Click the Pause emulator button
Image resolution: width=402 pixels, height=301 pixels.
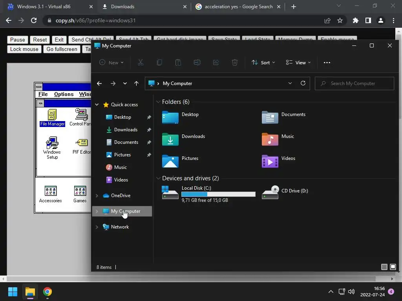(x=17, y=40)
